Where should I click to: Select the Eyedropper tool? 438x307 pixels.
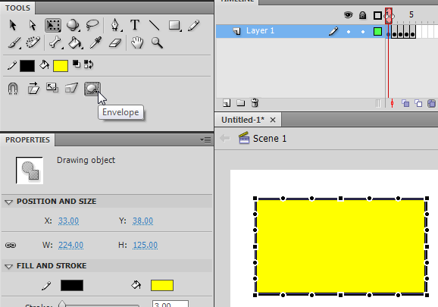click(95, 42)
